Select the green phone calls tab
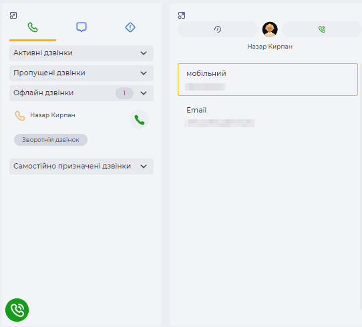 [33, 27]
